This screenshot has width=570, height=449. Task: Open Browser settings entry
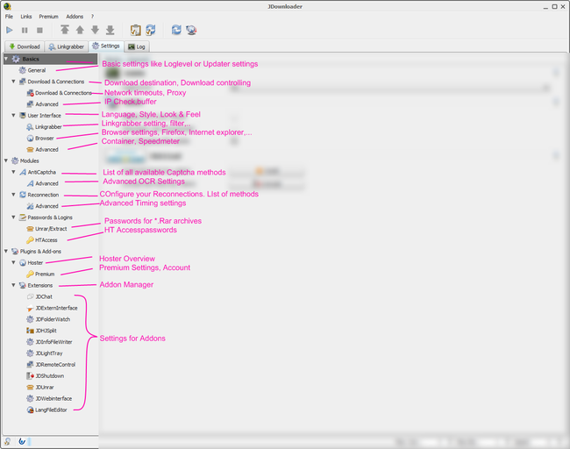(40, 139)
